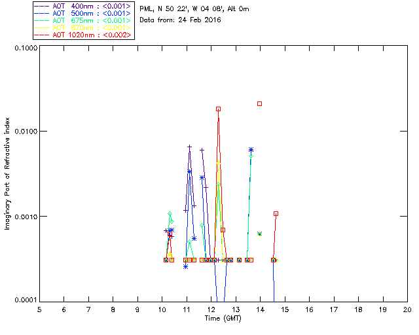Click the x-axis tick label 9

click(x=137, y=309)
